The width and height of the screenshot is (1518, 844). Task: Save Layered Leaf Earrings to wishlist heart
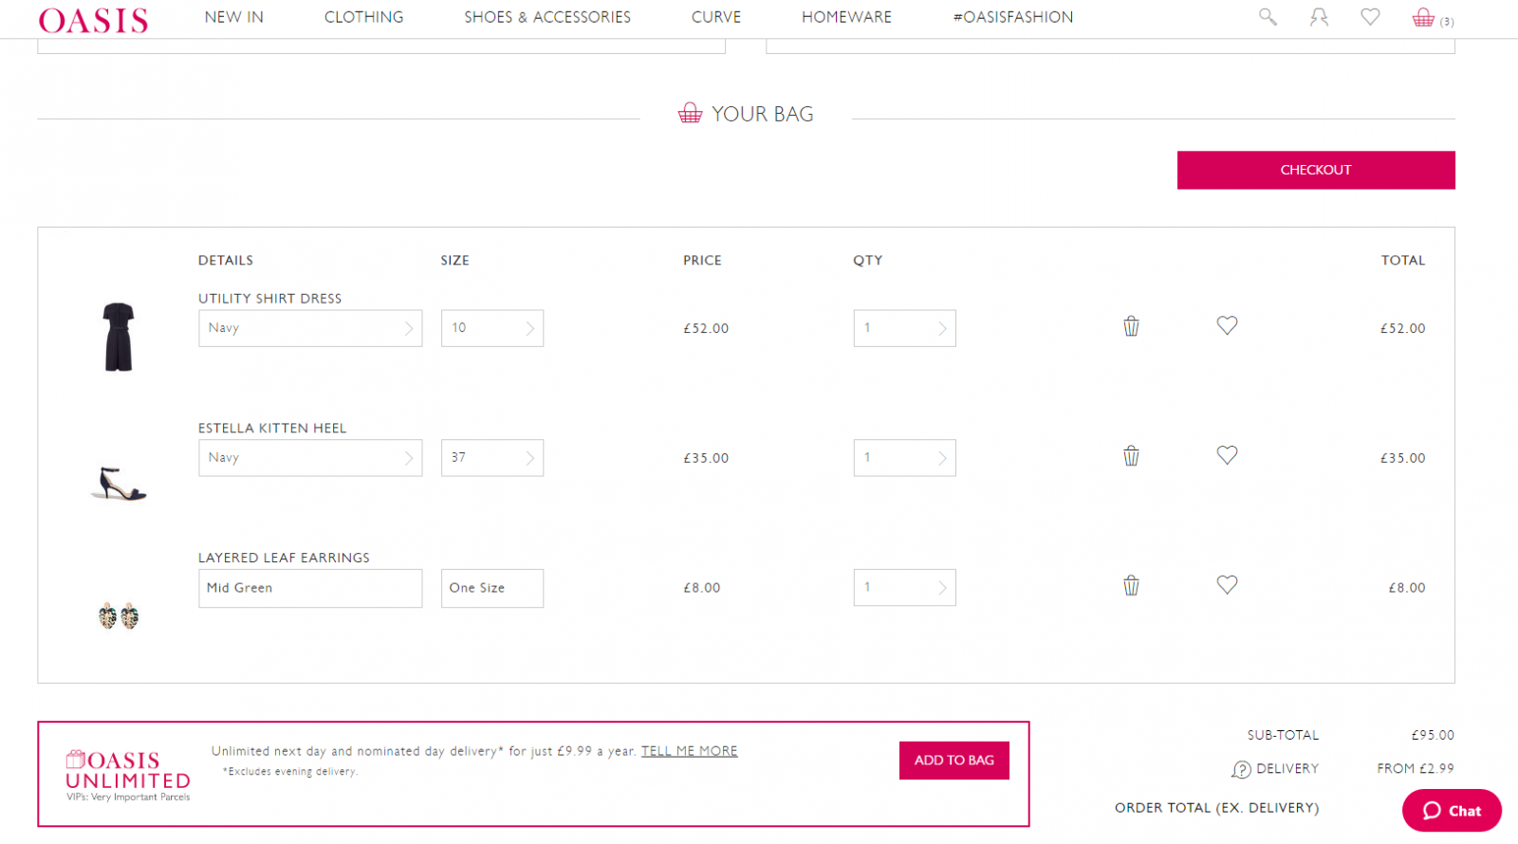pyautogui.click(x=1227, y=585)
